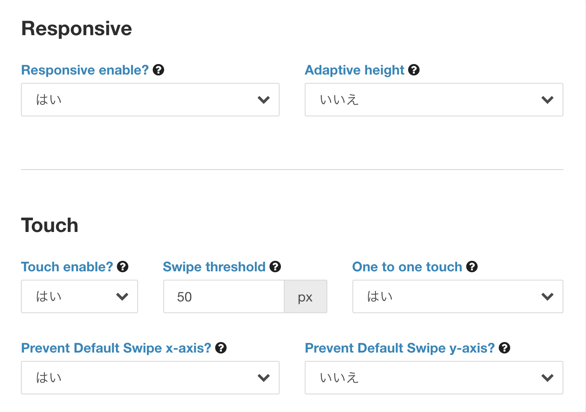586x412 pixels.
Task: Click the One to one touch label
Action: coord(407,267)
